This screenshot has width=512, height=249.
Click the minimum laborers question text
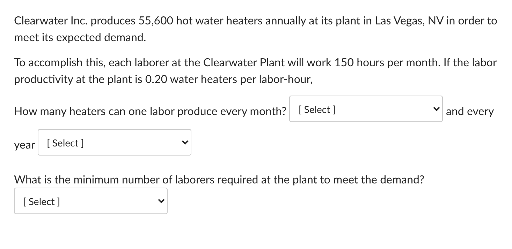coord(219,180)
